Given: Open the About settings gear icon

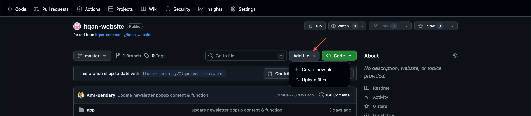Looking at the screenshot, I should point(455,56).
